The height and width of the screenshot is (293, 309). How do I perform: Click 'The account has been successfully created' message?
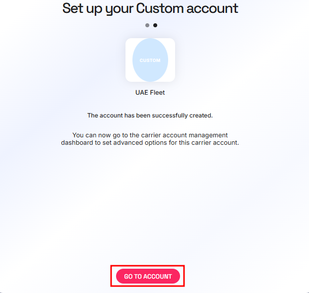(150, 116)
